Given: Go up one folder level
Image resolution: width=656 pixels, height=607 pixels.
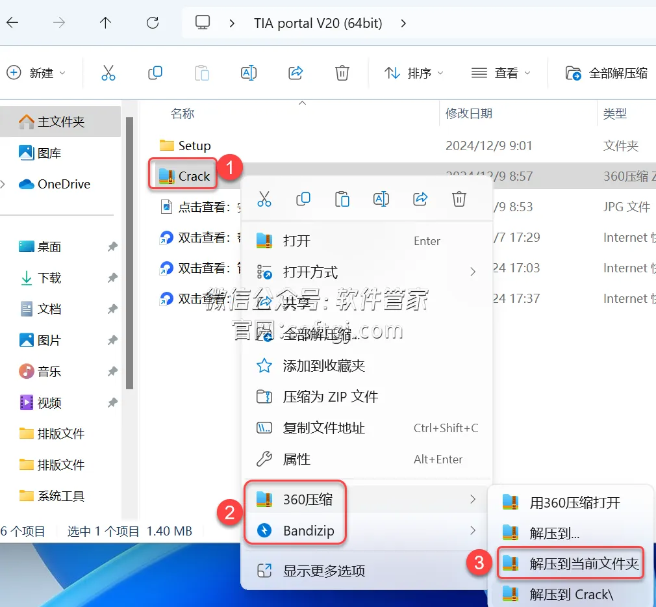Looking at the screenshot, I should [x=105, y=23].
